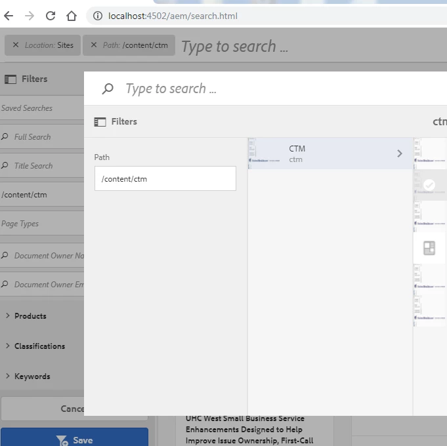
Task: Click the browser forward arrow
Action: (30, 16)
